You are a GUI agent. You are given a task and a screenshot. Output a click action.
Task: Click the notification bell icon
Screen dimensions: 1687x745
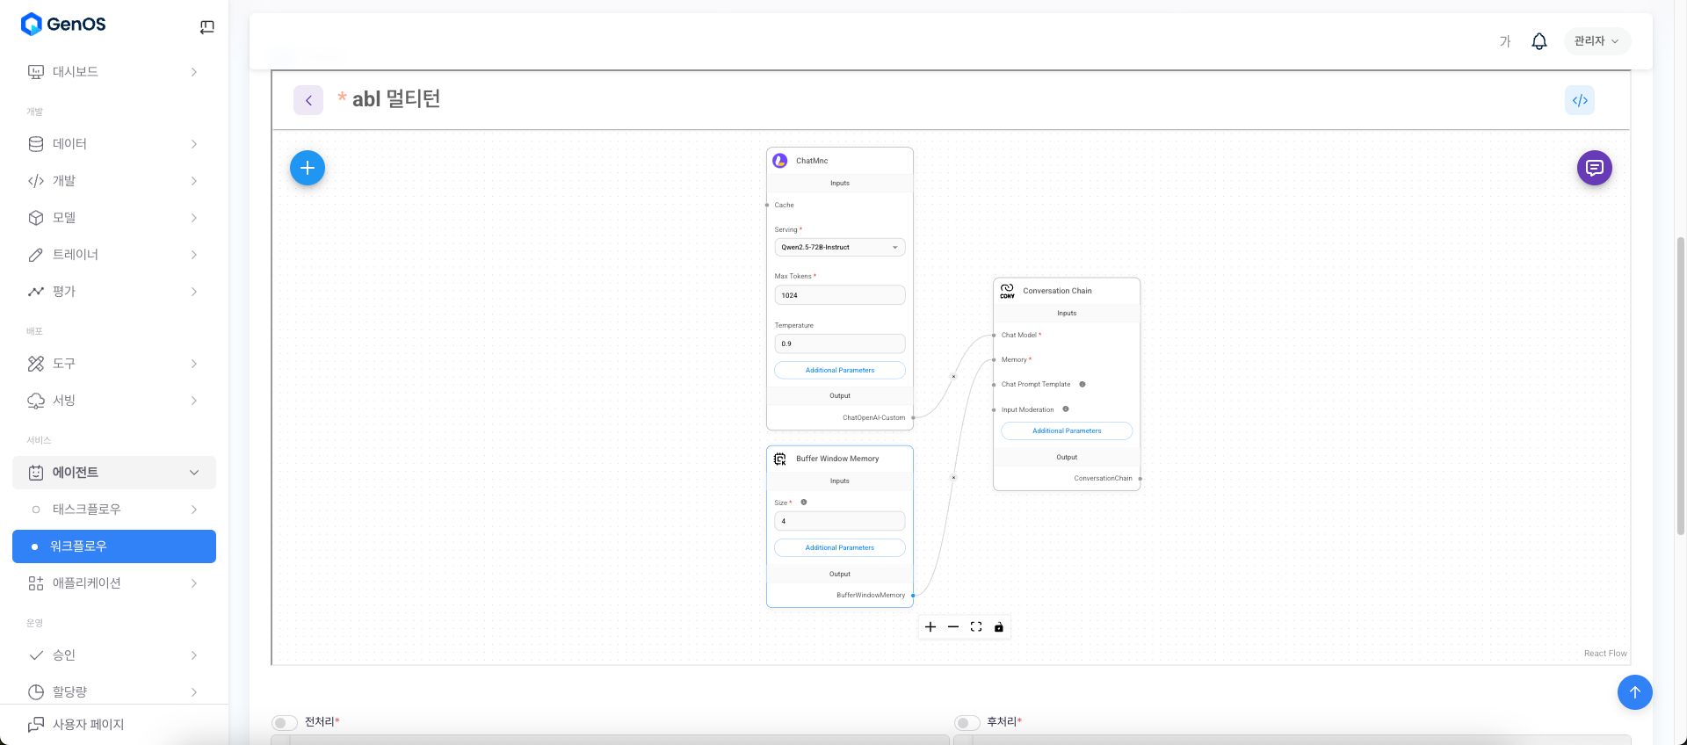click(1539, 41)
